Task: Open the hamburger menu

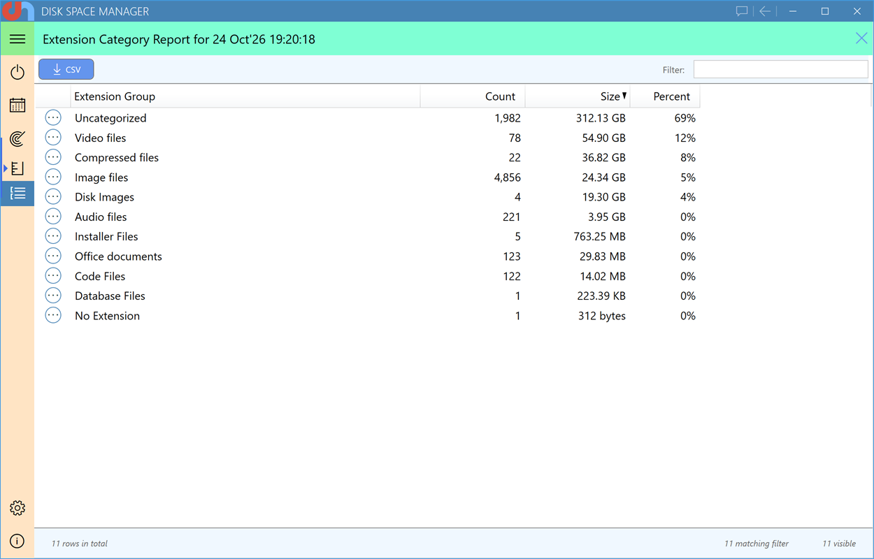Action: pos(17,39)
